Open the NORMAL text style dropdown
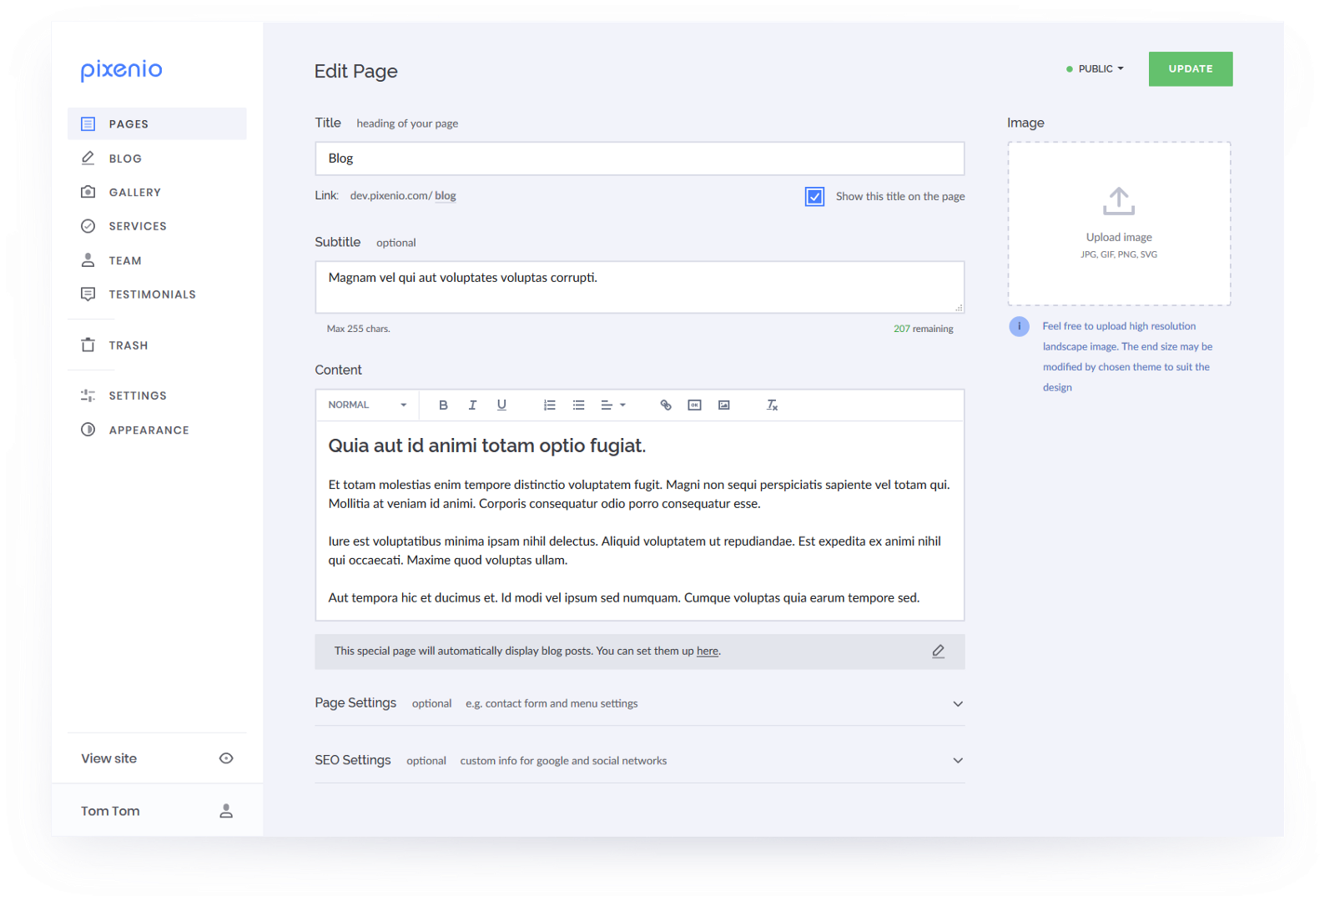The image size is (1335, 901). pos(367,405)
